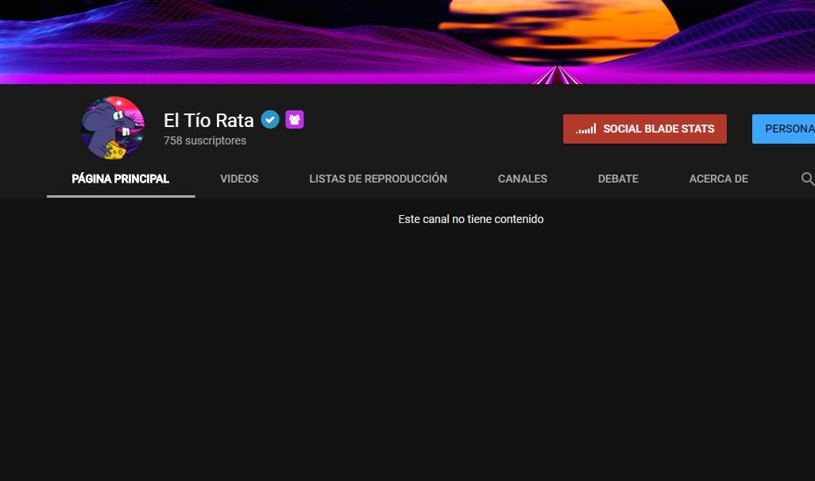Click the 758 suscriptores text
This screenshot has width=815, height=481.
point(205,140)
